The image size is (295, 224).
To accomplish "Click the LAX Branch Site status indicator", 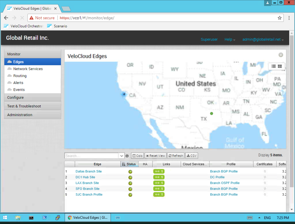I will [x=130, y=183].
